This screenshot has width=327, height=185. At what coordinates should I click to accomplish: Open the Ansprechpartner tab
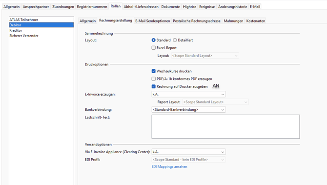tap(36, 7)
